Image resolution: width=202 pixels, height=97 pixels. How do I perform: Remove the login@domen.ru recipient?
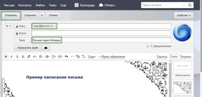pyautogui.click(x=55, y=26)
